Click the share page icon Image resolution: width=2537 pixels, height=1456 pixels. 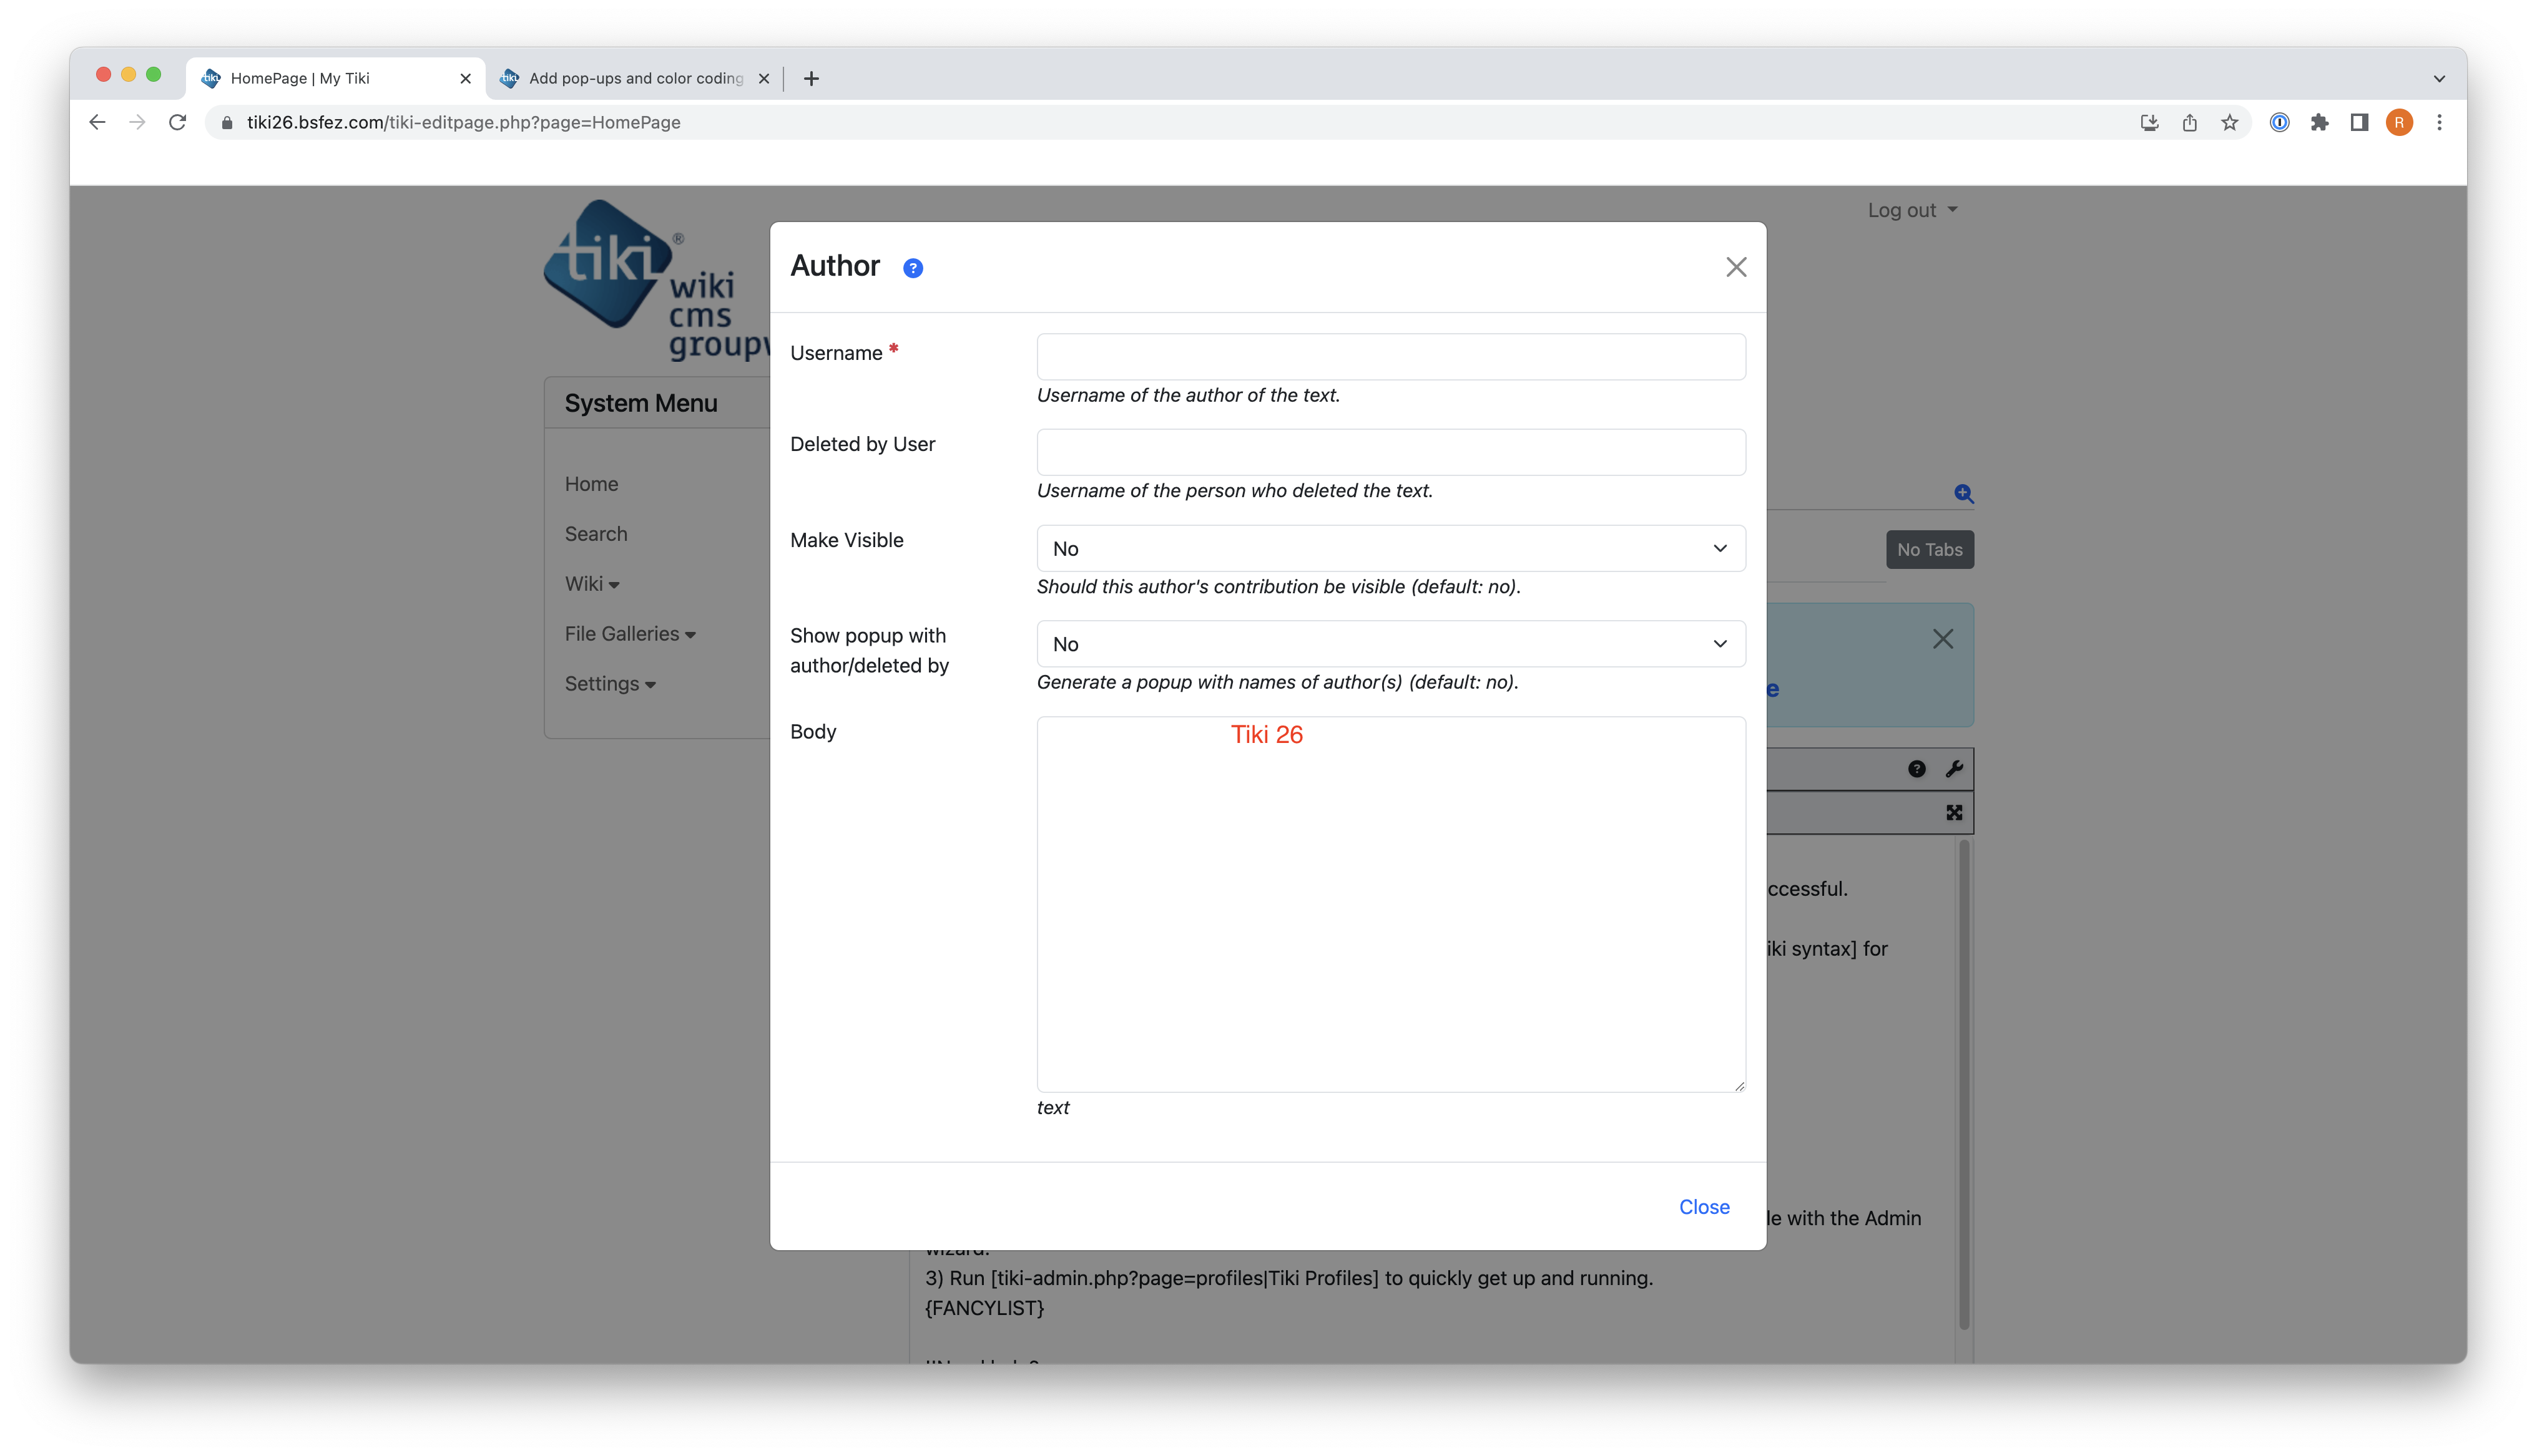click(x=2189, y=122)
